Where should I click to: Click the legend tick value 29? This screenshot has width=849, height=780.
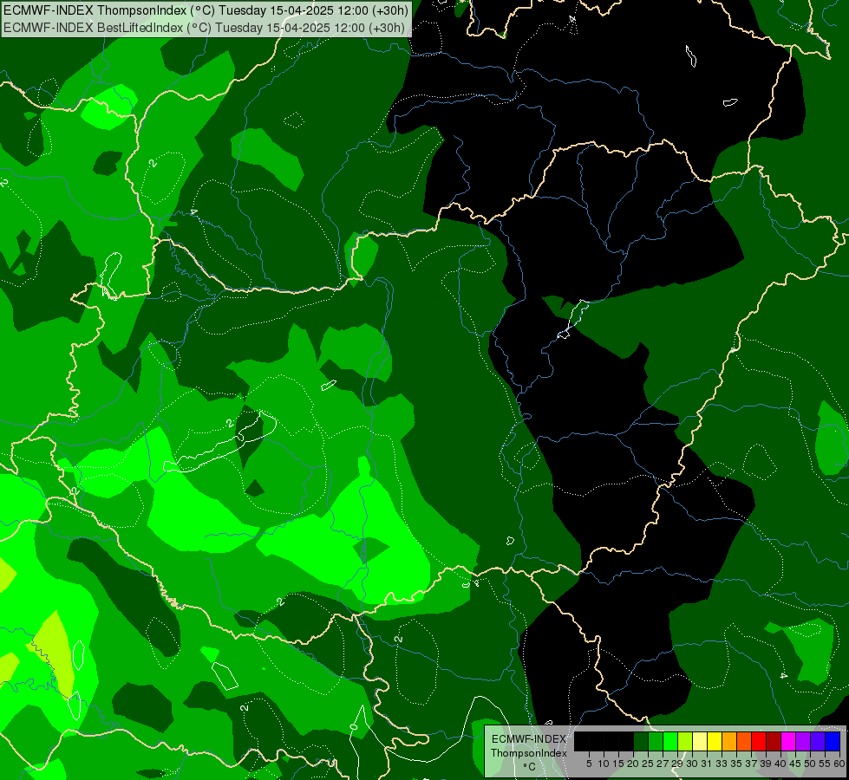click(678, 764)
